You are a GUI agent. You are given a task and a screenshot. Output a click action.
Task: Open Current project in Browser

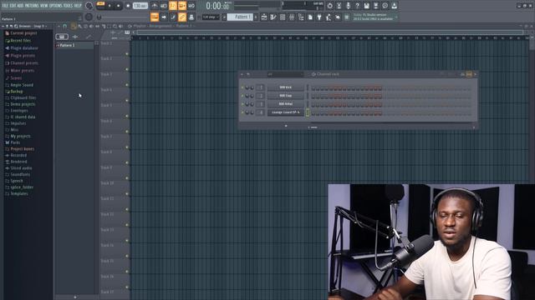pos(23,33)
